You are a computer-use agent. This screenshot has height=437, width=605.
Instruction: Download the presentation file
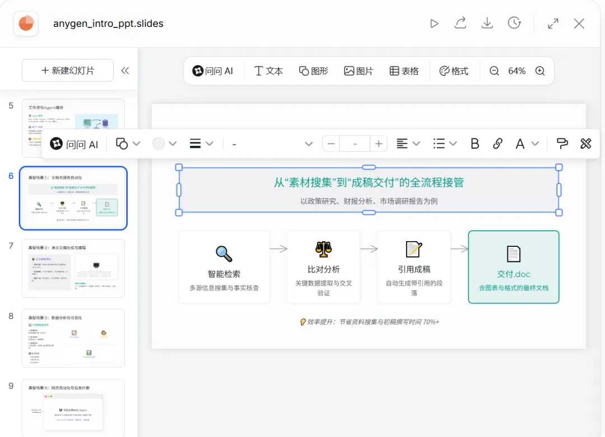pos(487,23)
